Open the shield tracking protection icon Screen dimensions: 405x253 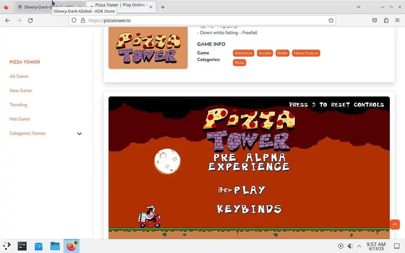74,20
